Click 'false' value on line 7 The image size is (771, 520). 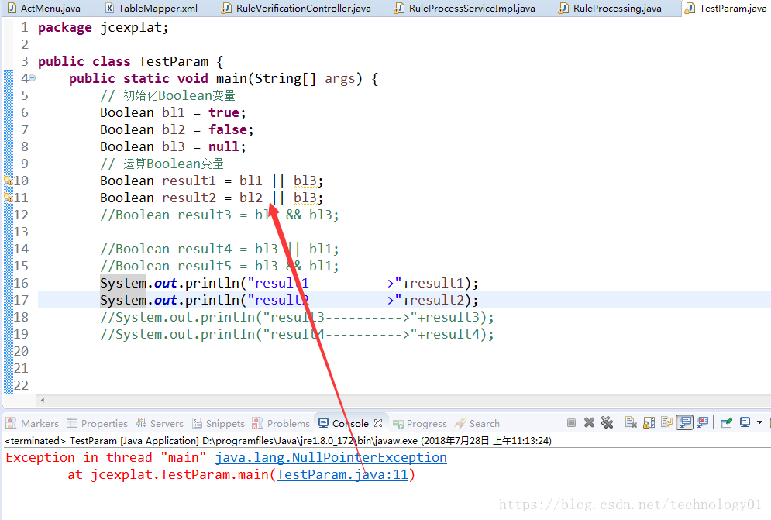coord(228,130)
